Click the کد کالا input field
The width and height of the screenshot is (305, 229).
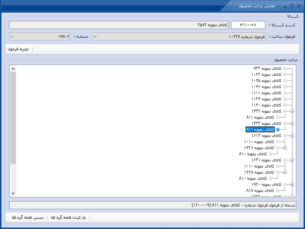coord(248,25)
